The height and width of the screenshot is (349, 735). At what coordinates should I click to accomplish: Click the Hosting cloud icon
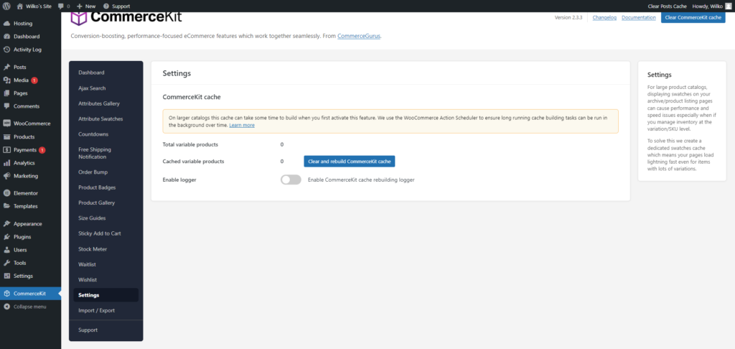6,24
